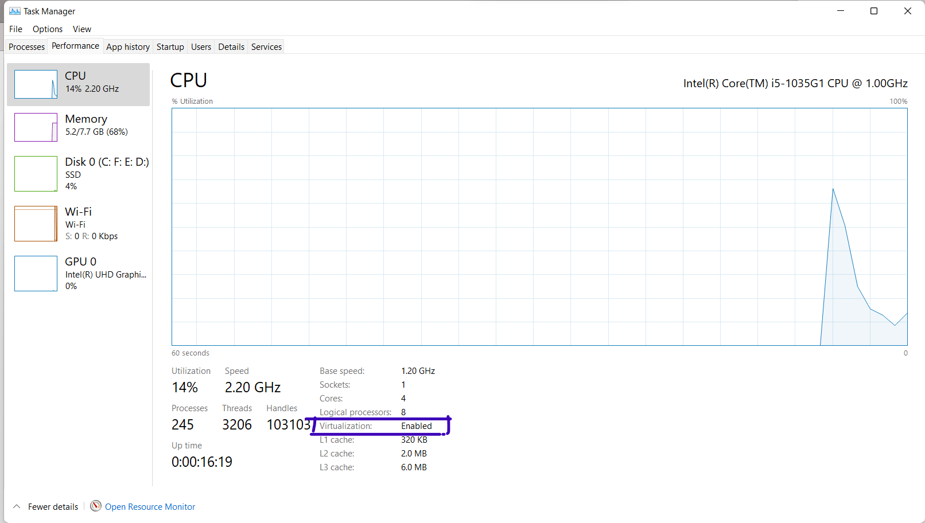925x523 pixels.
Task: Select the Performance tab
Action: [75, 46]
